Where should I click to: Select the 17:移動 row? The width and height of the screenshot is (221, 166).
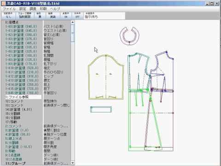(12, 122)
